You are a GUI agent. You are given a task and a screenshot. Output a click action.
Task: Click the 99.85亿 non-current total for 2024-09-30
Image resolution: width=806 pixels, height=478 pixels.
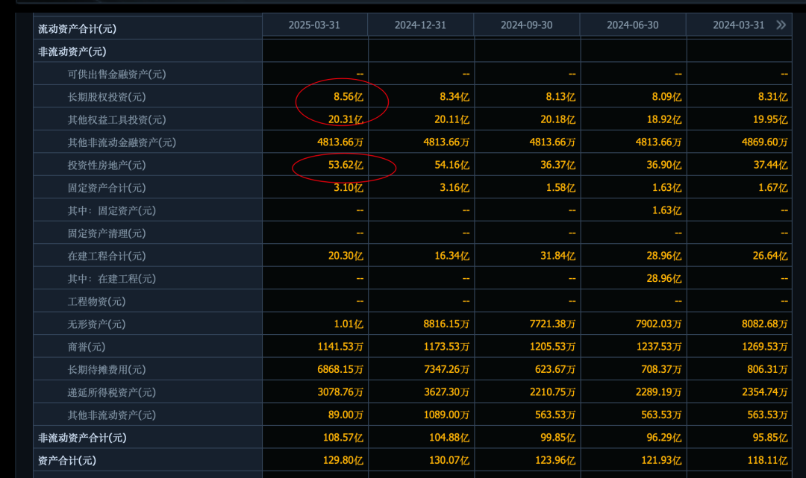557,437
